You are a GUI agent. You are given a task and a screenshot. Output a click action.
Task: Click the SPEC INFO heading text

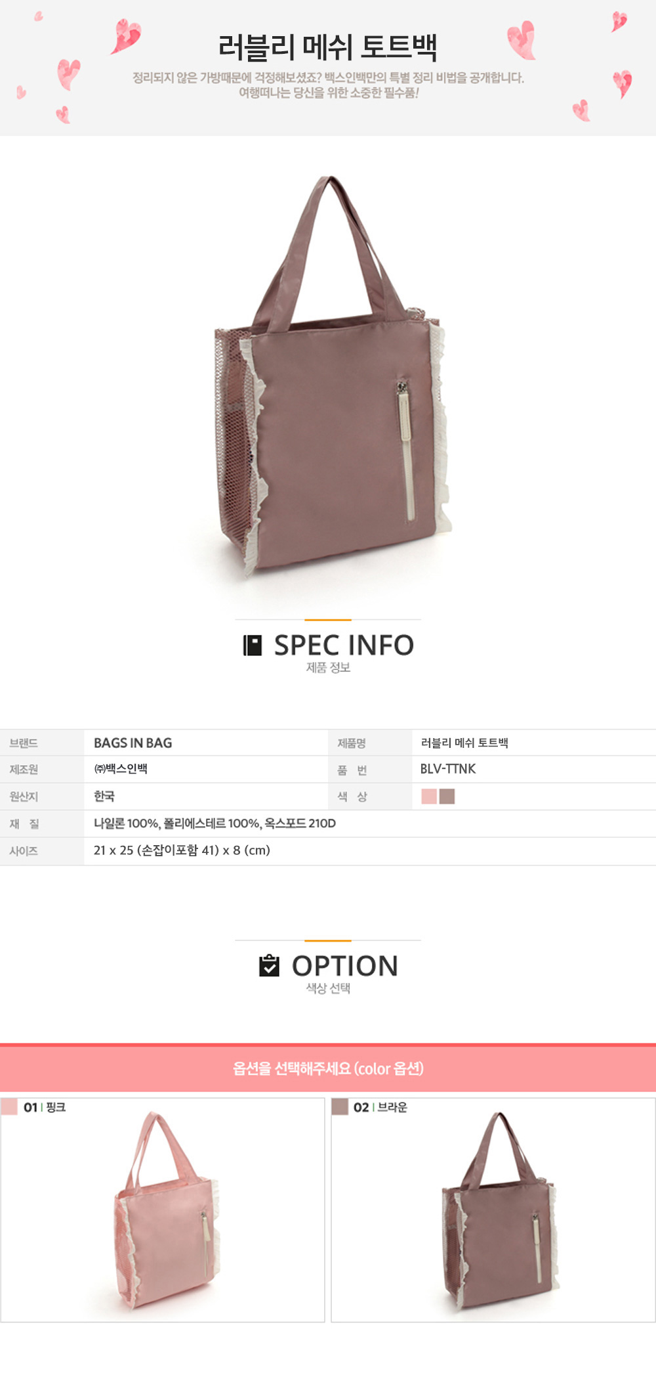[344, 645]
